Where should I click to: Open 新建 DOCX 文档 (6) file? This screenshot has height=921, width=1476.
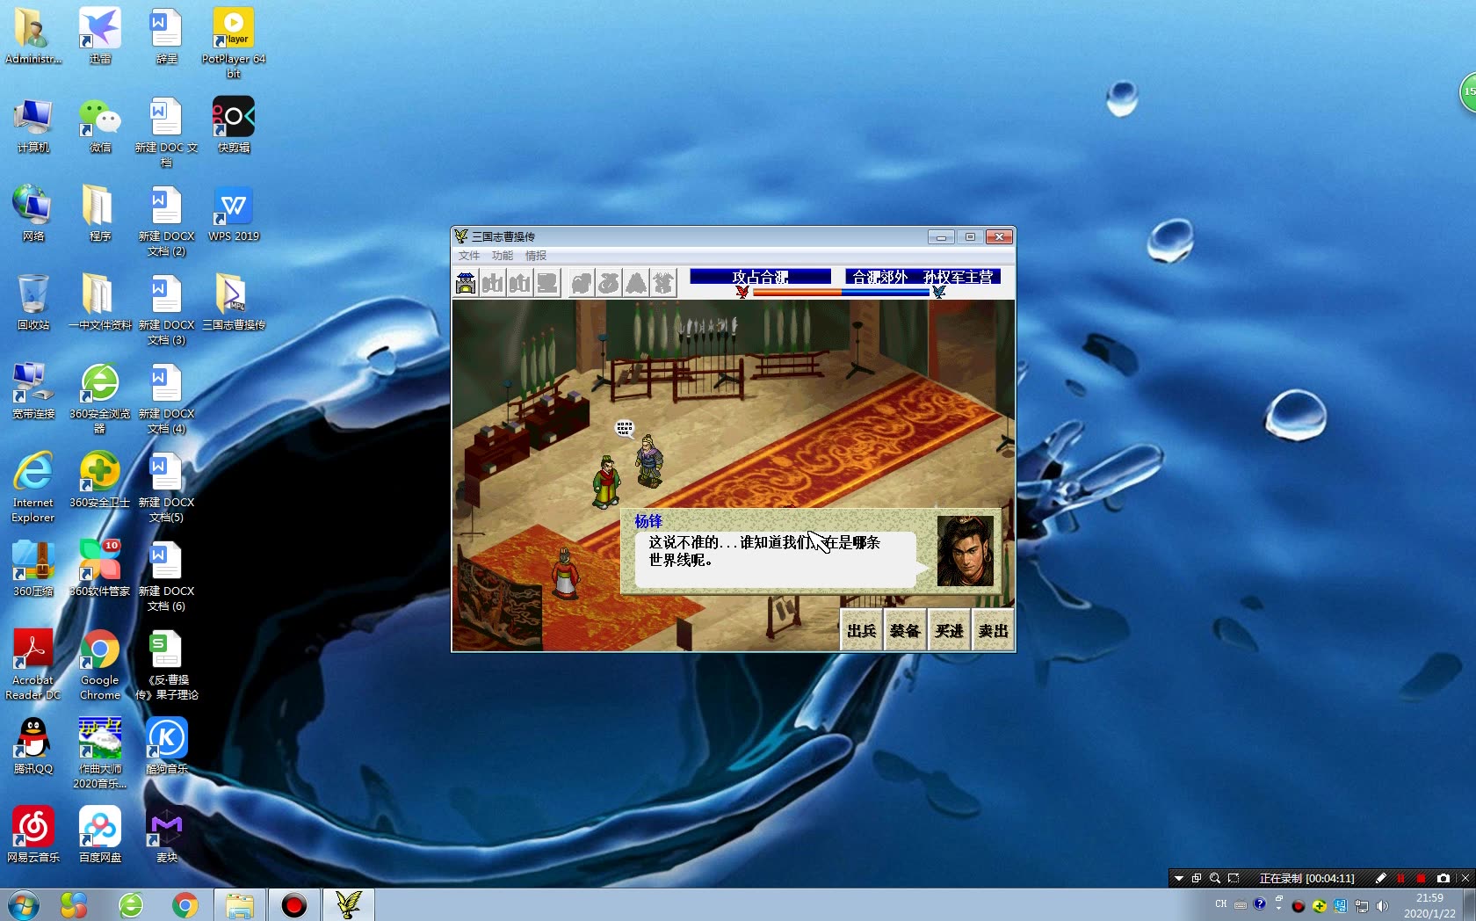click(167, 576)
